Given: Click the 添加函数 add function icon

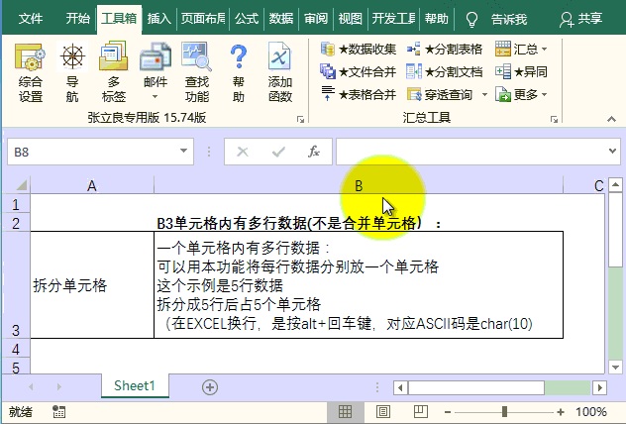Looking at the screenshot, I should tap(279, 73).
